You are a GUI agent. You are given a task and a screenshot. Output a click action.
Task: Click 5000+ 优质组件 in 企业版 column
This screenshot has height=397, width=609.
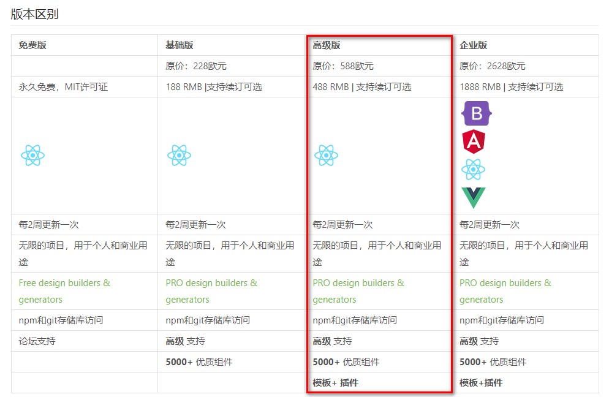493,362
